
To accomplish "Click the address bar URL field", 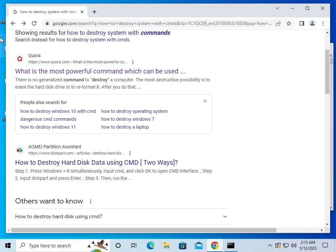I will pos(162,23).
